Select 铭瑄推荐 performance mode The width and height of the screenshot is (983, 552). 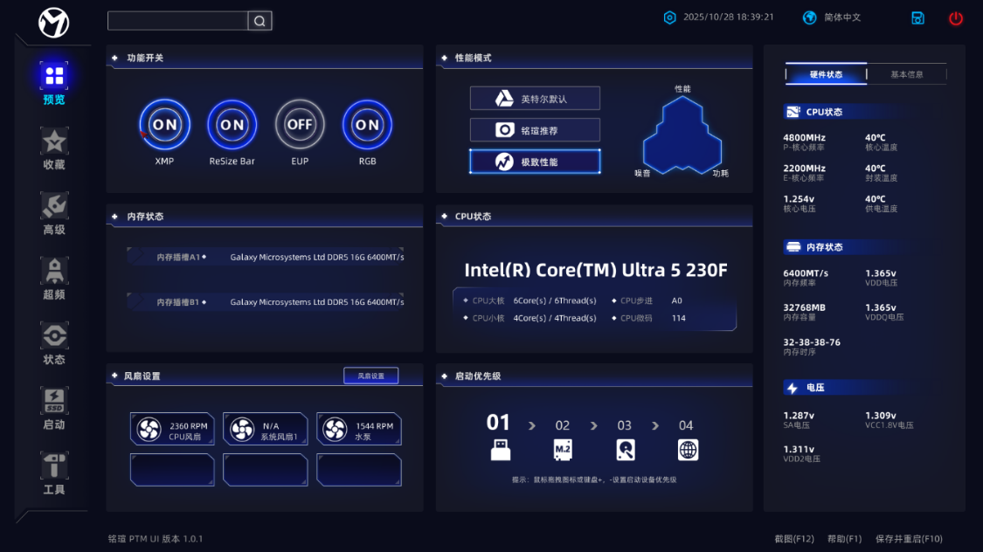pos(535,129)
